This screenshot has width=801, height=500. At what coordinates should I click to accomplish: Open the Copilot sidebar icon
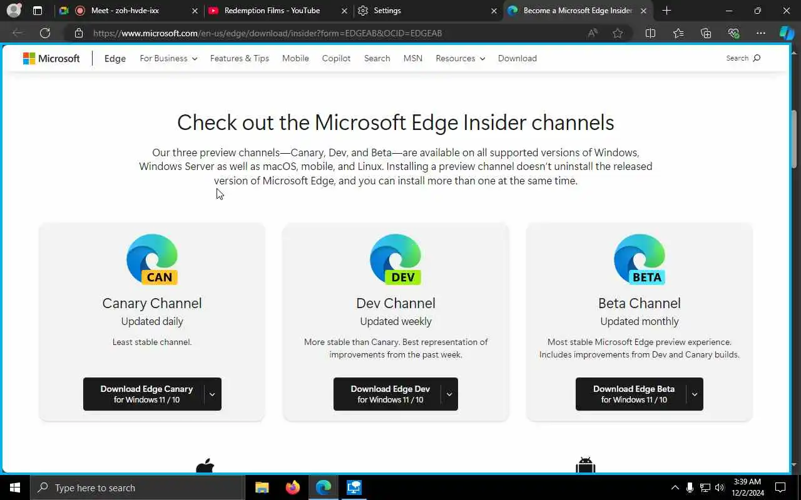[x=787, y=33]
